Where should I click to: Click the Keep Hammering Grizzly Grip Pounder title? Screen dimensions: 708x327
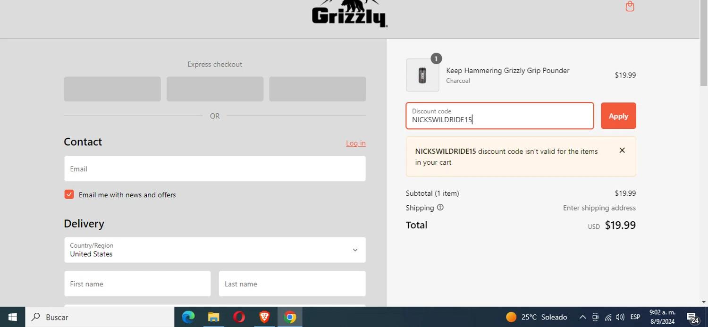pos(508,70)
